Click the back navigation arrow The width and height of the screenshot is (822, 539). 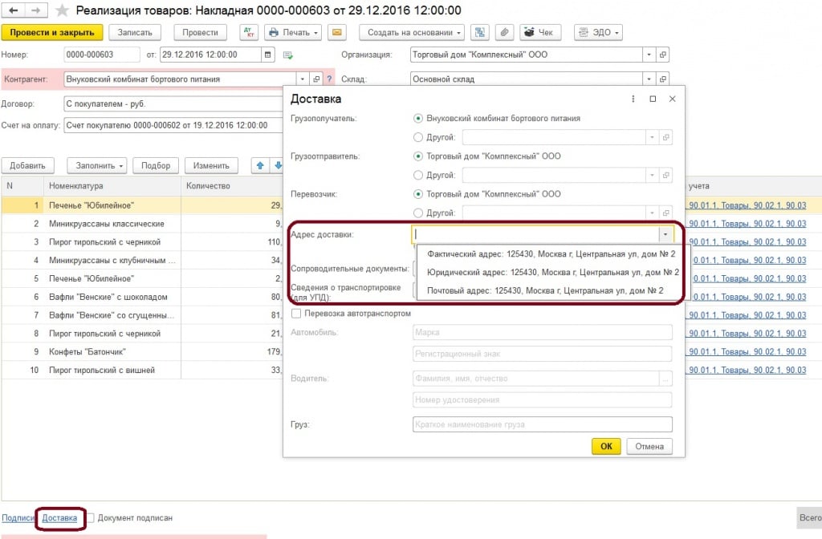14,10
